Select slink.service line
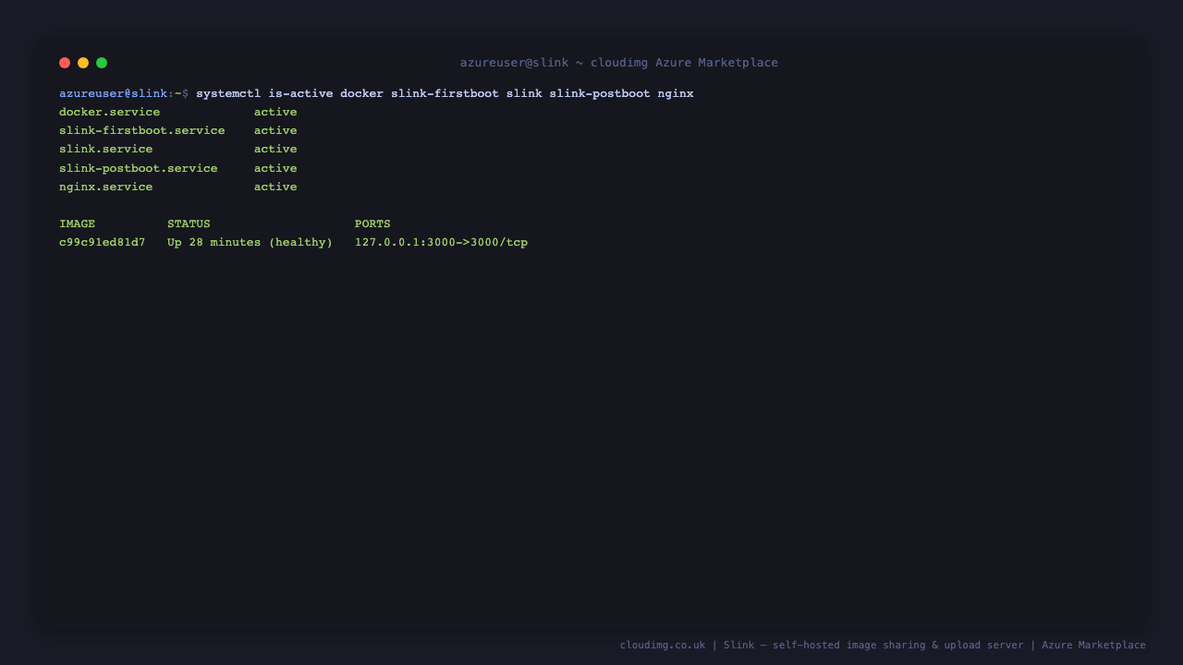This screenshot has width=1183, height=665. [x=178, y=149]
